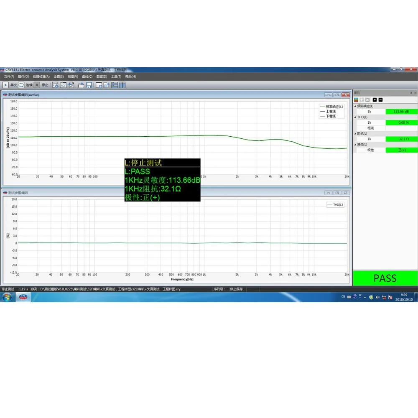Open the curve chart icon in toolbar
The width and height of the screenshot is (418, 418).
[63, 85]
